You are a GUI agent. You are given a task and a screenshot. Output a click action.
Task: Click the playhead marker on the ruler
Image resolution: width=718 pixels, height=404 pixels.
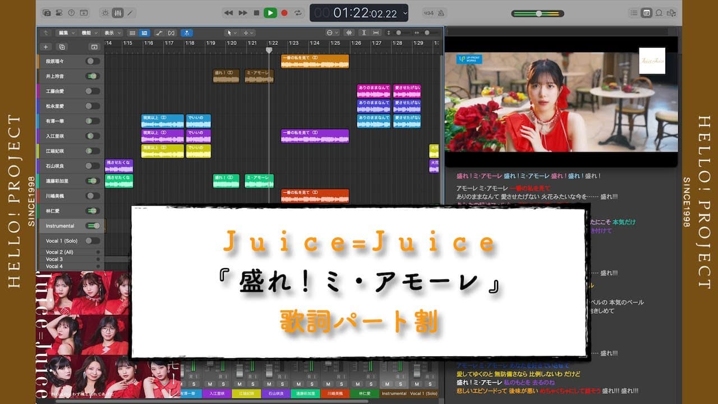[269, 50]
